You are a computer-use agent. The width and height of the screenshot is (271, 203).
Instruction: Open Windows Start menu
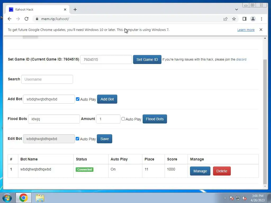(x=7, y=198)
